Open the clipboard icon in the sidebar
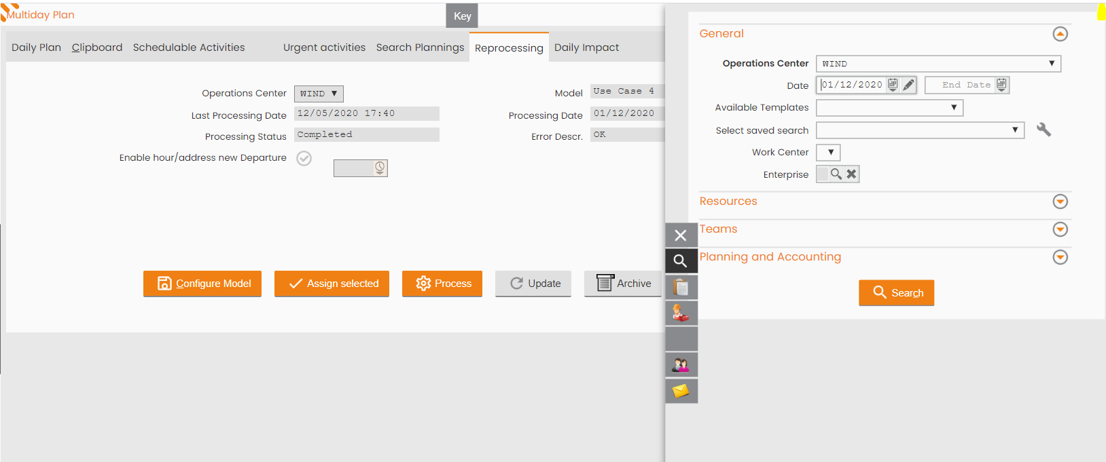Screen dimensions: 1106x462 (x=681, y=287)
